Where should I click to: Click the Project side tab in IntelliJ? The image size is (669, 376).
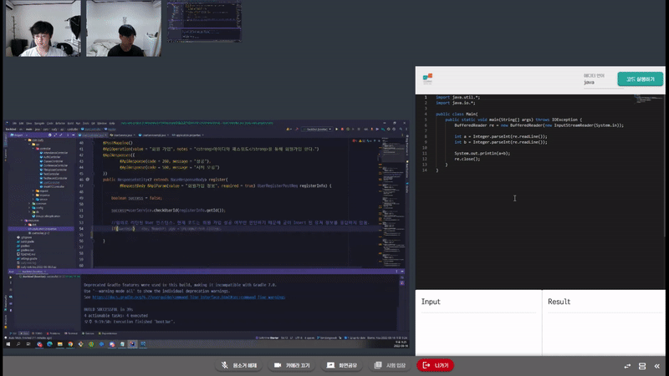click(x=5, y=141)
